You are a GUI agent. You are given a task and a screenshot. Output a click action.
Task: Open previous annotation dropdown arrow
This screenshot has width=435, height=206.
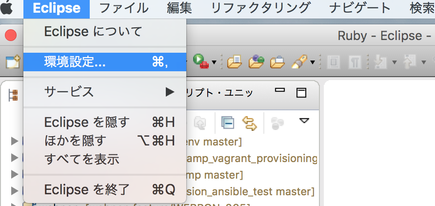tap(424, 62)
